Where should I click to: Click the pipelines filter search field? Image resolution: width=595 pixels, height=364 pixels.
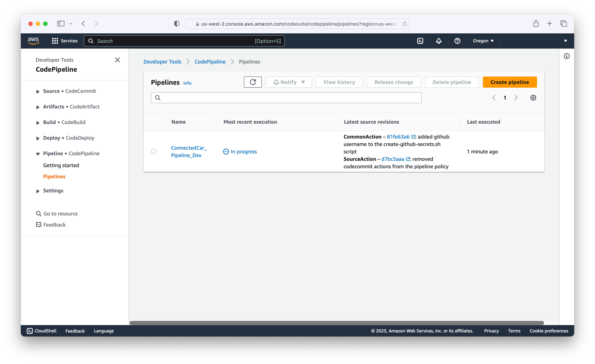coord(286,98)
